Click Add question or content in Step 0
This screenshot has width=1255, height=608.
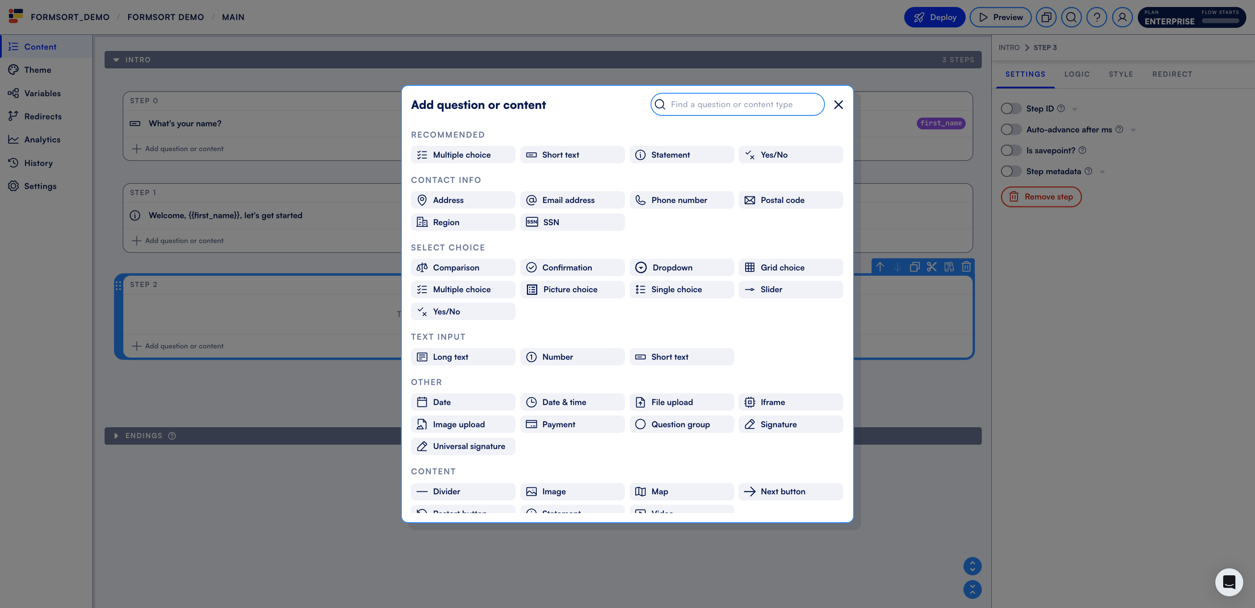[178, 149]
